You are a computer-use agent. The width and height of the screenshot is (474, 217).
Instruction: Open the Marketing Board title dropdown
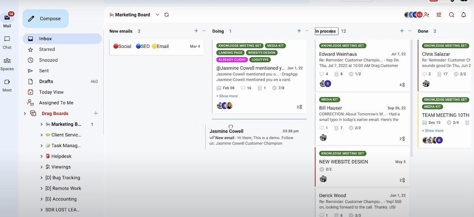(x=157, y=15)
